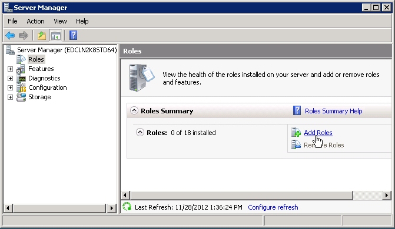Viewport: 395px width, 229px height.
Task: Expand the Features tree node
Action: (x=10, y=69)
